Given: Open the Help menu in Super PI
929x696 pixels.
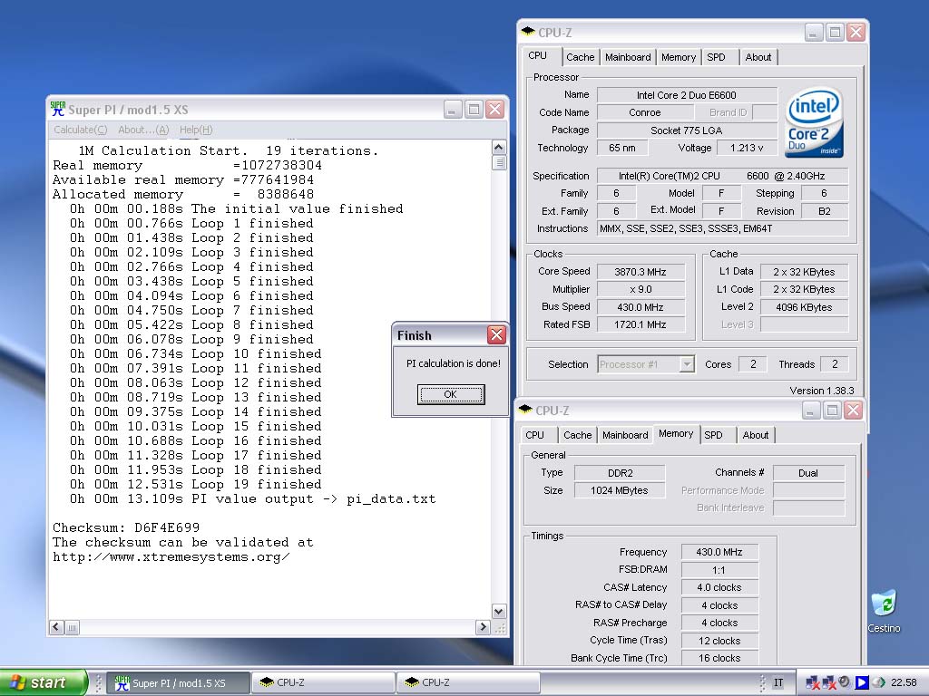Looking at the screenshot, I should [196, 130].
